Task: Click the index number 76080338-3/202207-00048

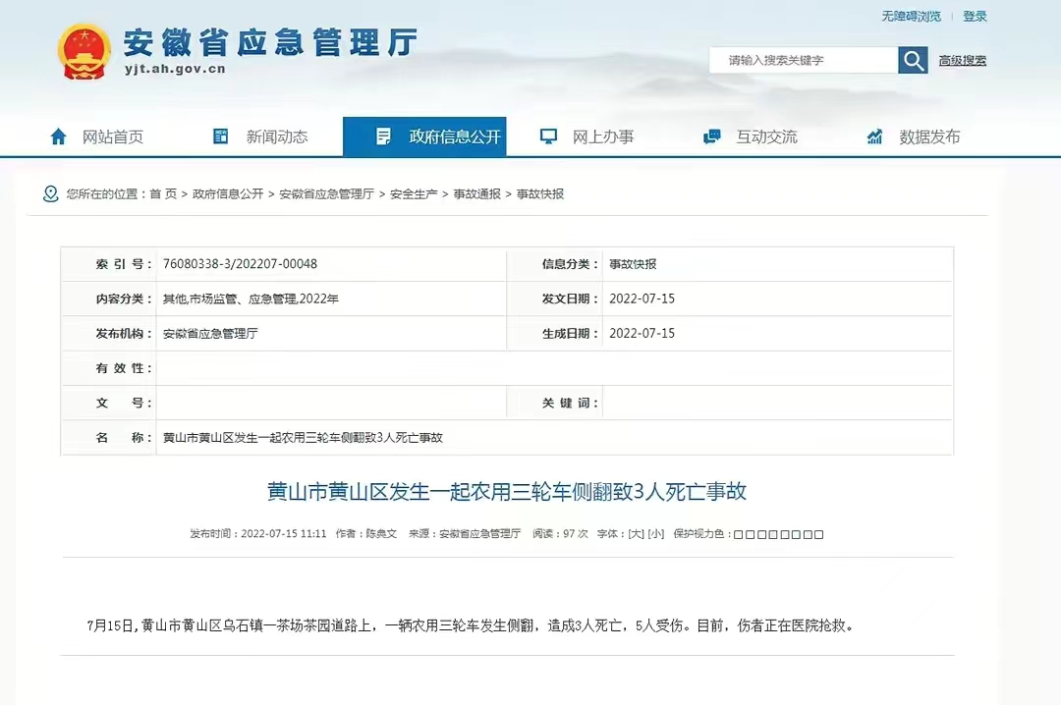Action: tap(241, 264)
